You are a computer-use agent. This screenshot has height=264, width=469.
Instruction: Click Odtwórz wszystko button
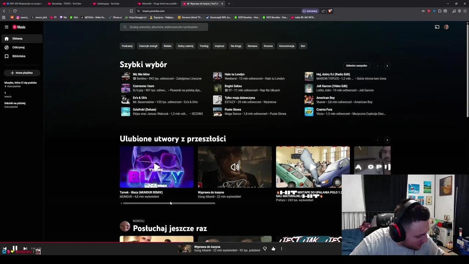pos(356,66)
